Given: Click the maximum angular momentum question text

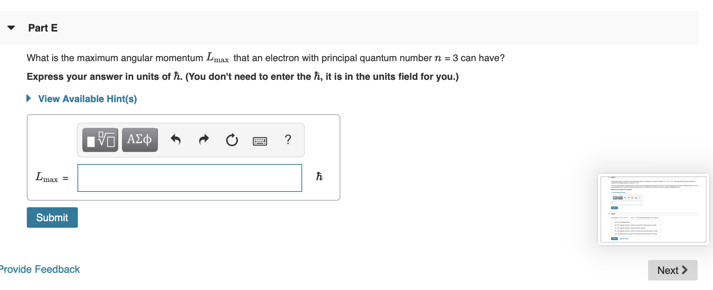Looking at the screenshot, I should coord(266,58).
